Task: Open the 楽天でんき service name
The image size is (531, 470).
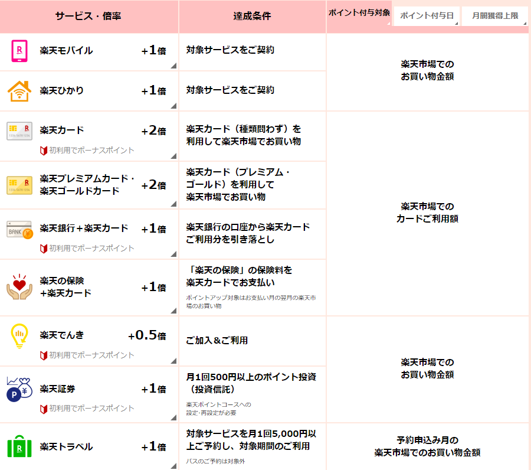Action: pyautogui.click(x=61, y=335)
